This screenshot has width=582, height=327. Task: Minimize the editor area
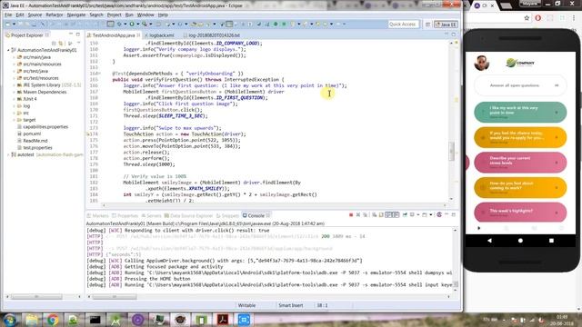[447, 35]
